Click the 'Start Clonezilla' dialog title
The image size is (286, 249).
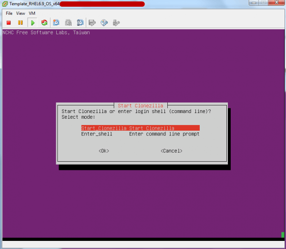point(141,105)
